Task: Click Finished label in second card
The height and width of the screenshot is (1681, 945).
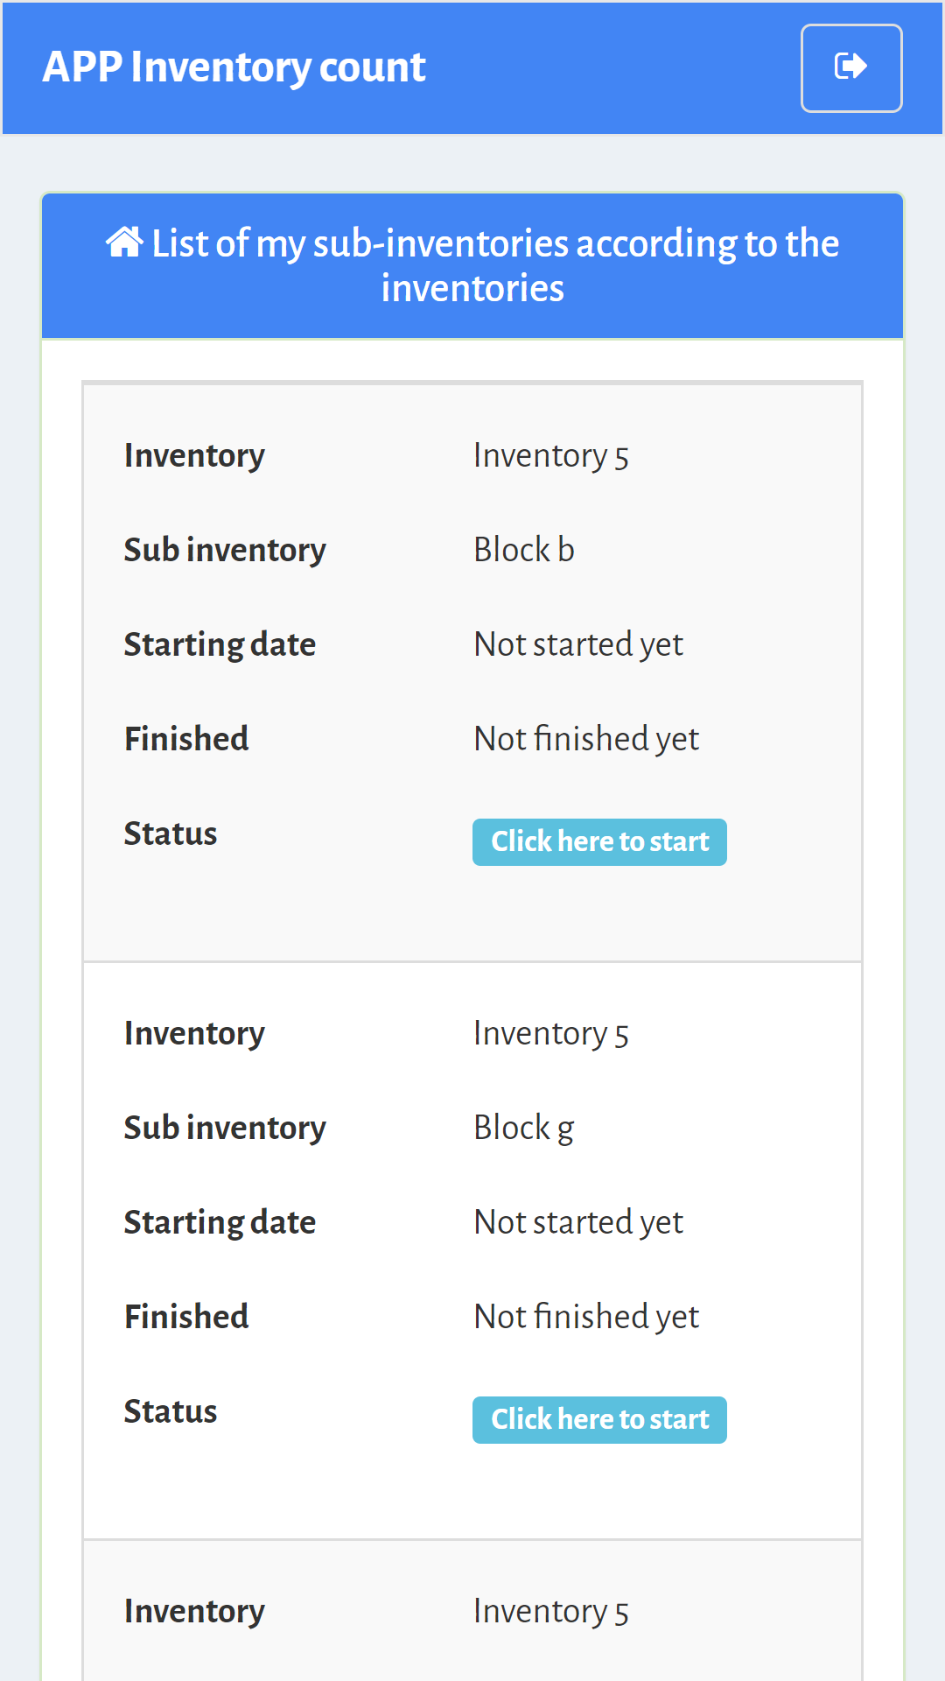Action: coord(186,1317)
